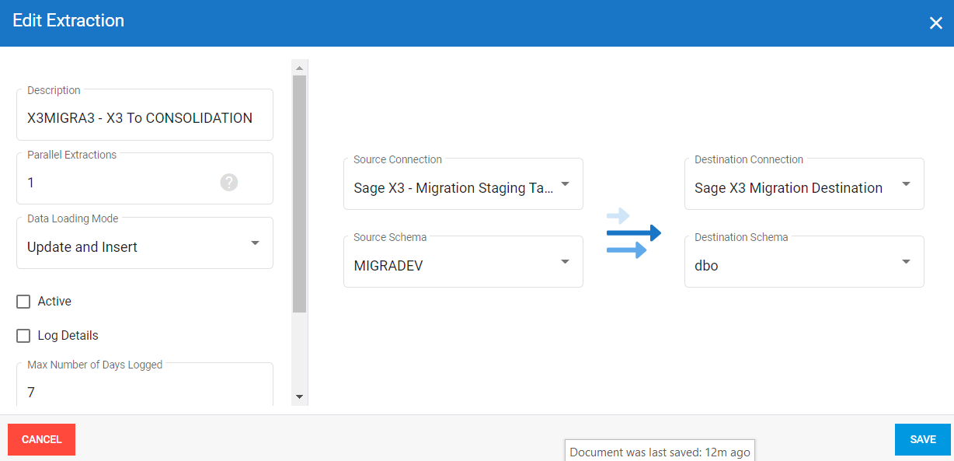Click the scroll up arrow
The height and width of the screenshot is (461, 954).
pyautogui.click(x=299, y=68)
